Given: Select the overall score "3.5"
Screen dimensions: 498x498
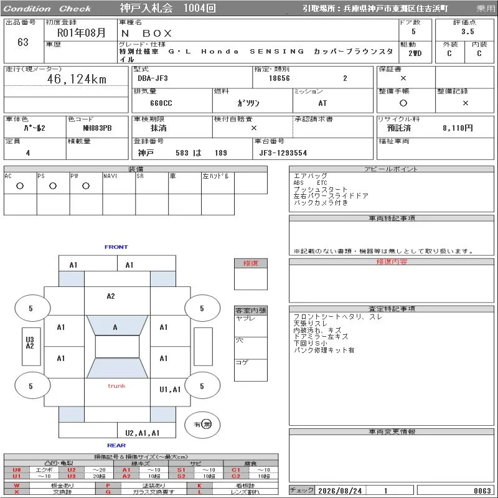Looking at the screenshot, I should coord(467,32).
